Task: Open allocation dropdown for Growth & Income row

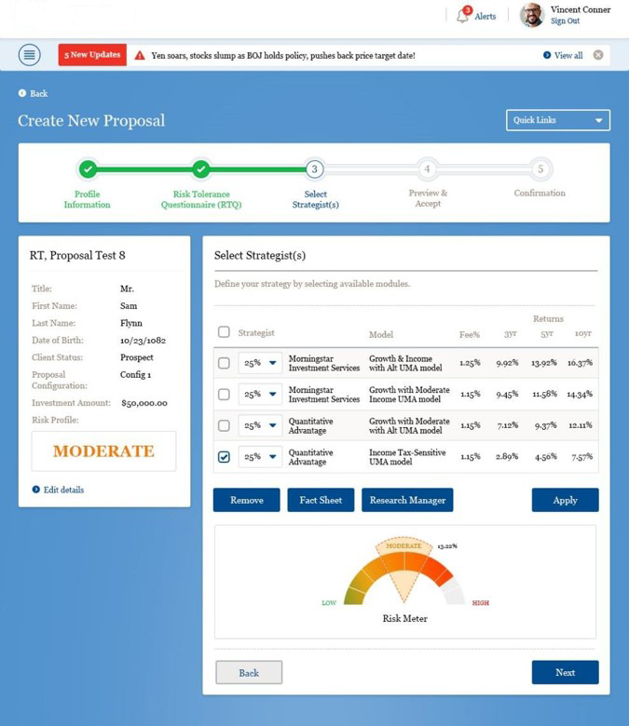Action: [x=260, y=363]
